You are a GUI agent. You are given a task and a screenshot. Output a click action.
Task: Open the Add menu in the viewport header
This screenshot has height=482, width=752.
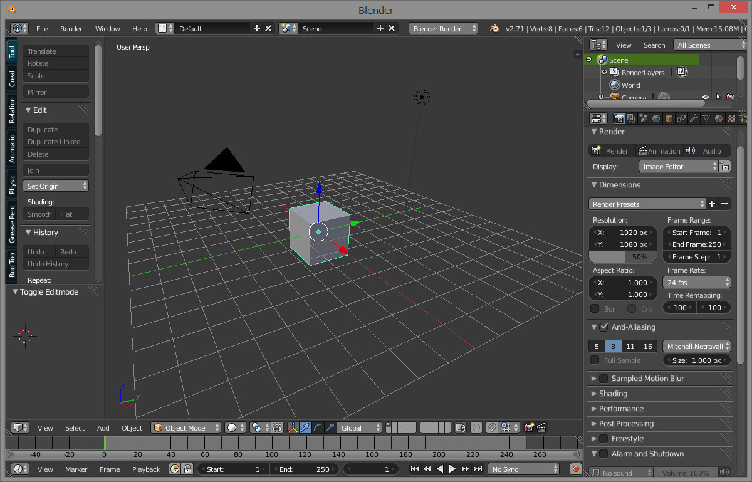pyautogui.click(x=103, y=427)
